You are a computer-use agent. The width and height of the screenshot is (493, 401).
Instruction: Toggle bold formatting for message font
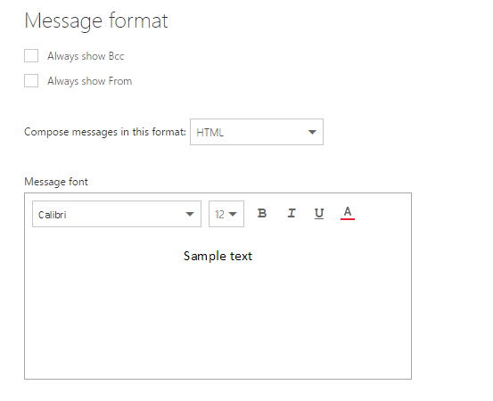tap(262, 213)
